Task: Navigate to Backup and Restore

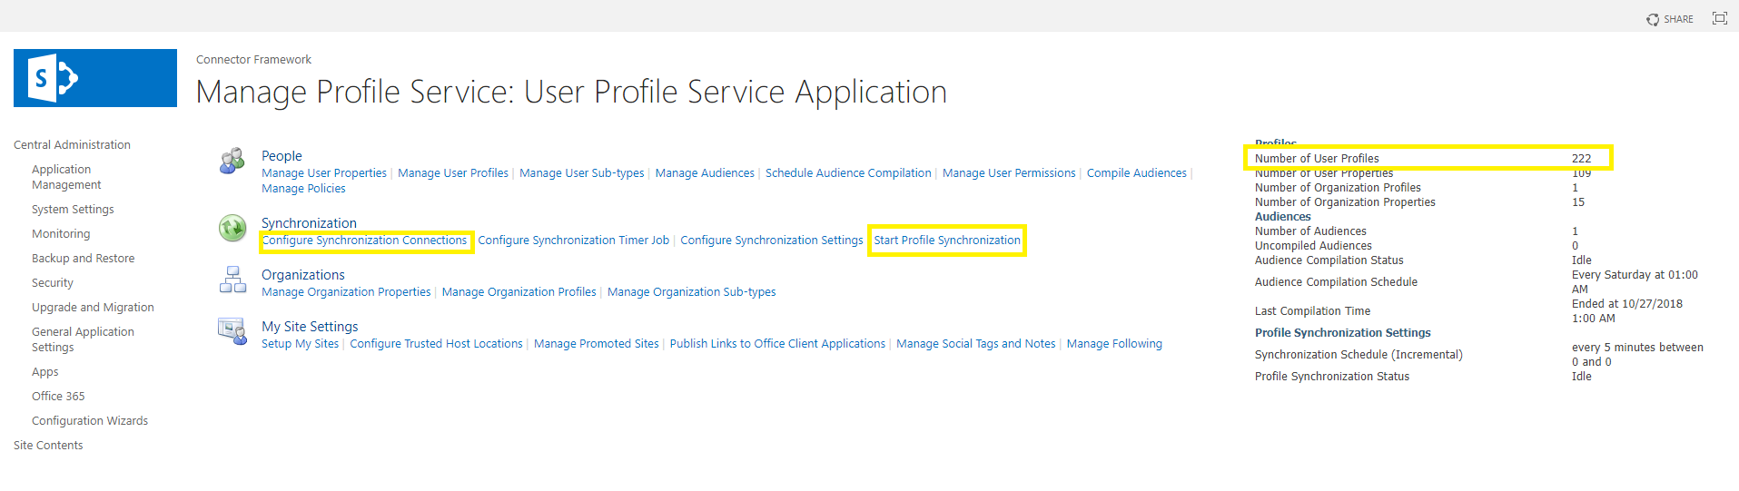Action: [83, 259]
